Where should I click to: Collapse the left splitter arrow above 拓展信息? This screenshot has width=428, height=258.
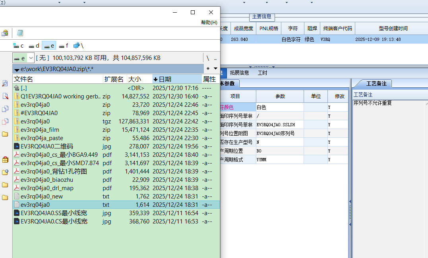pos(251,67)
